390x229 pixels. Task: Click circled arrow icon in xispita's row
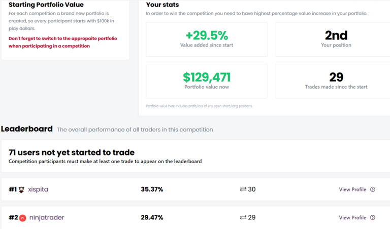pos(373,189)
